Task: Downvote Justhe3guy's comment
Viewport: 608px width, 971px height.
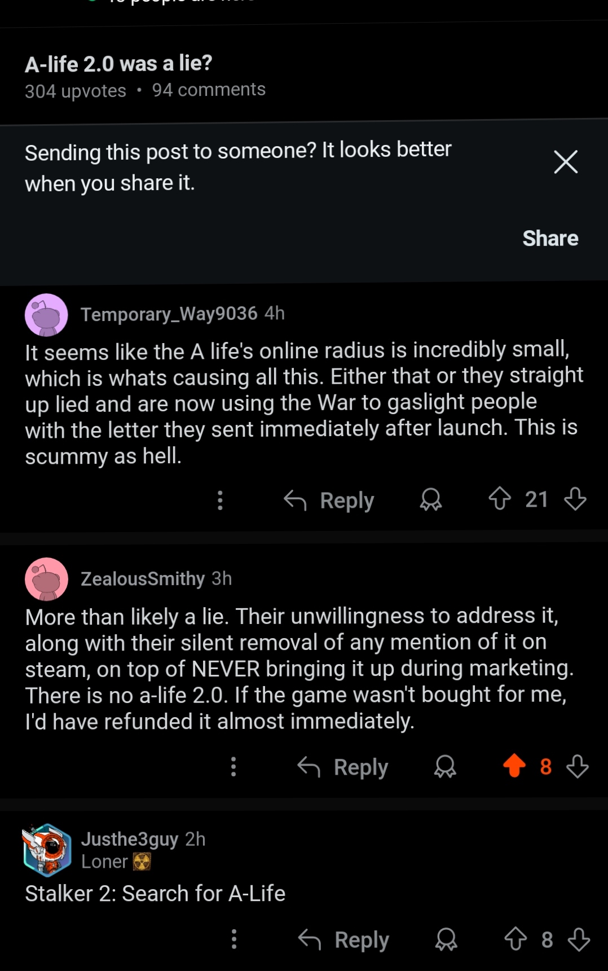Action: [579, 939]
